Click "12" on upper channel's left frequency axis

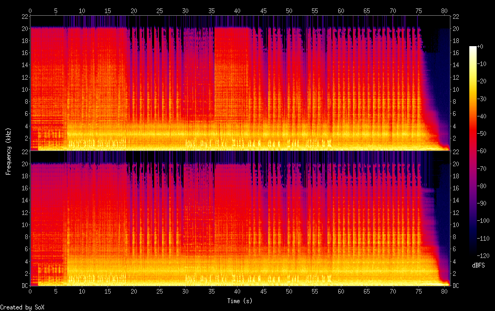point(25,77)
